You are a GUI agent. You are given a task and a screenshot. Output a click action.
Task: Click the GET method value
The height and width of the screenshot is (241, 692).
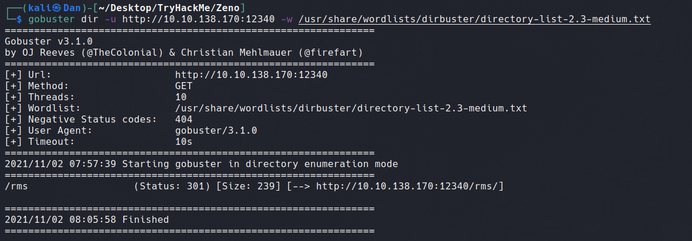pos(184,86)
